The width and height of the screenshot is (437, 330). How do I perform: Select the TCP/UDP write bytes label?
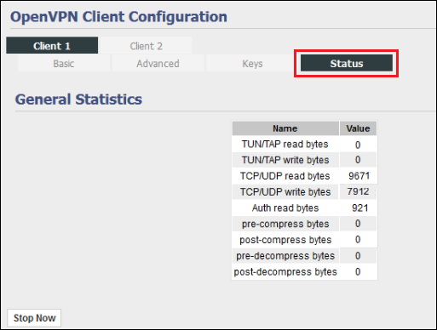[285, 192]
